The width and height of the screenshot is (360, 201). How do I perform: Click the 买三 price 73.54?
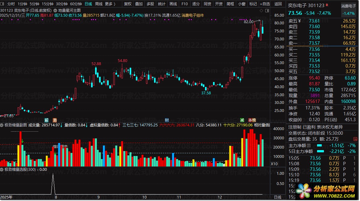click(314, 60)
